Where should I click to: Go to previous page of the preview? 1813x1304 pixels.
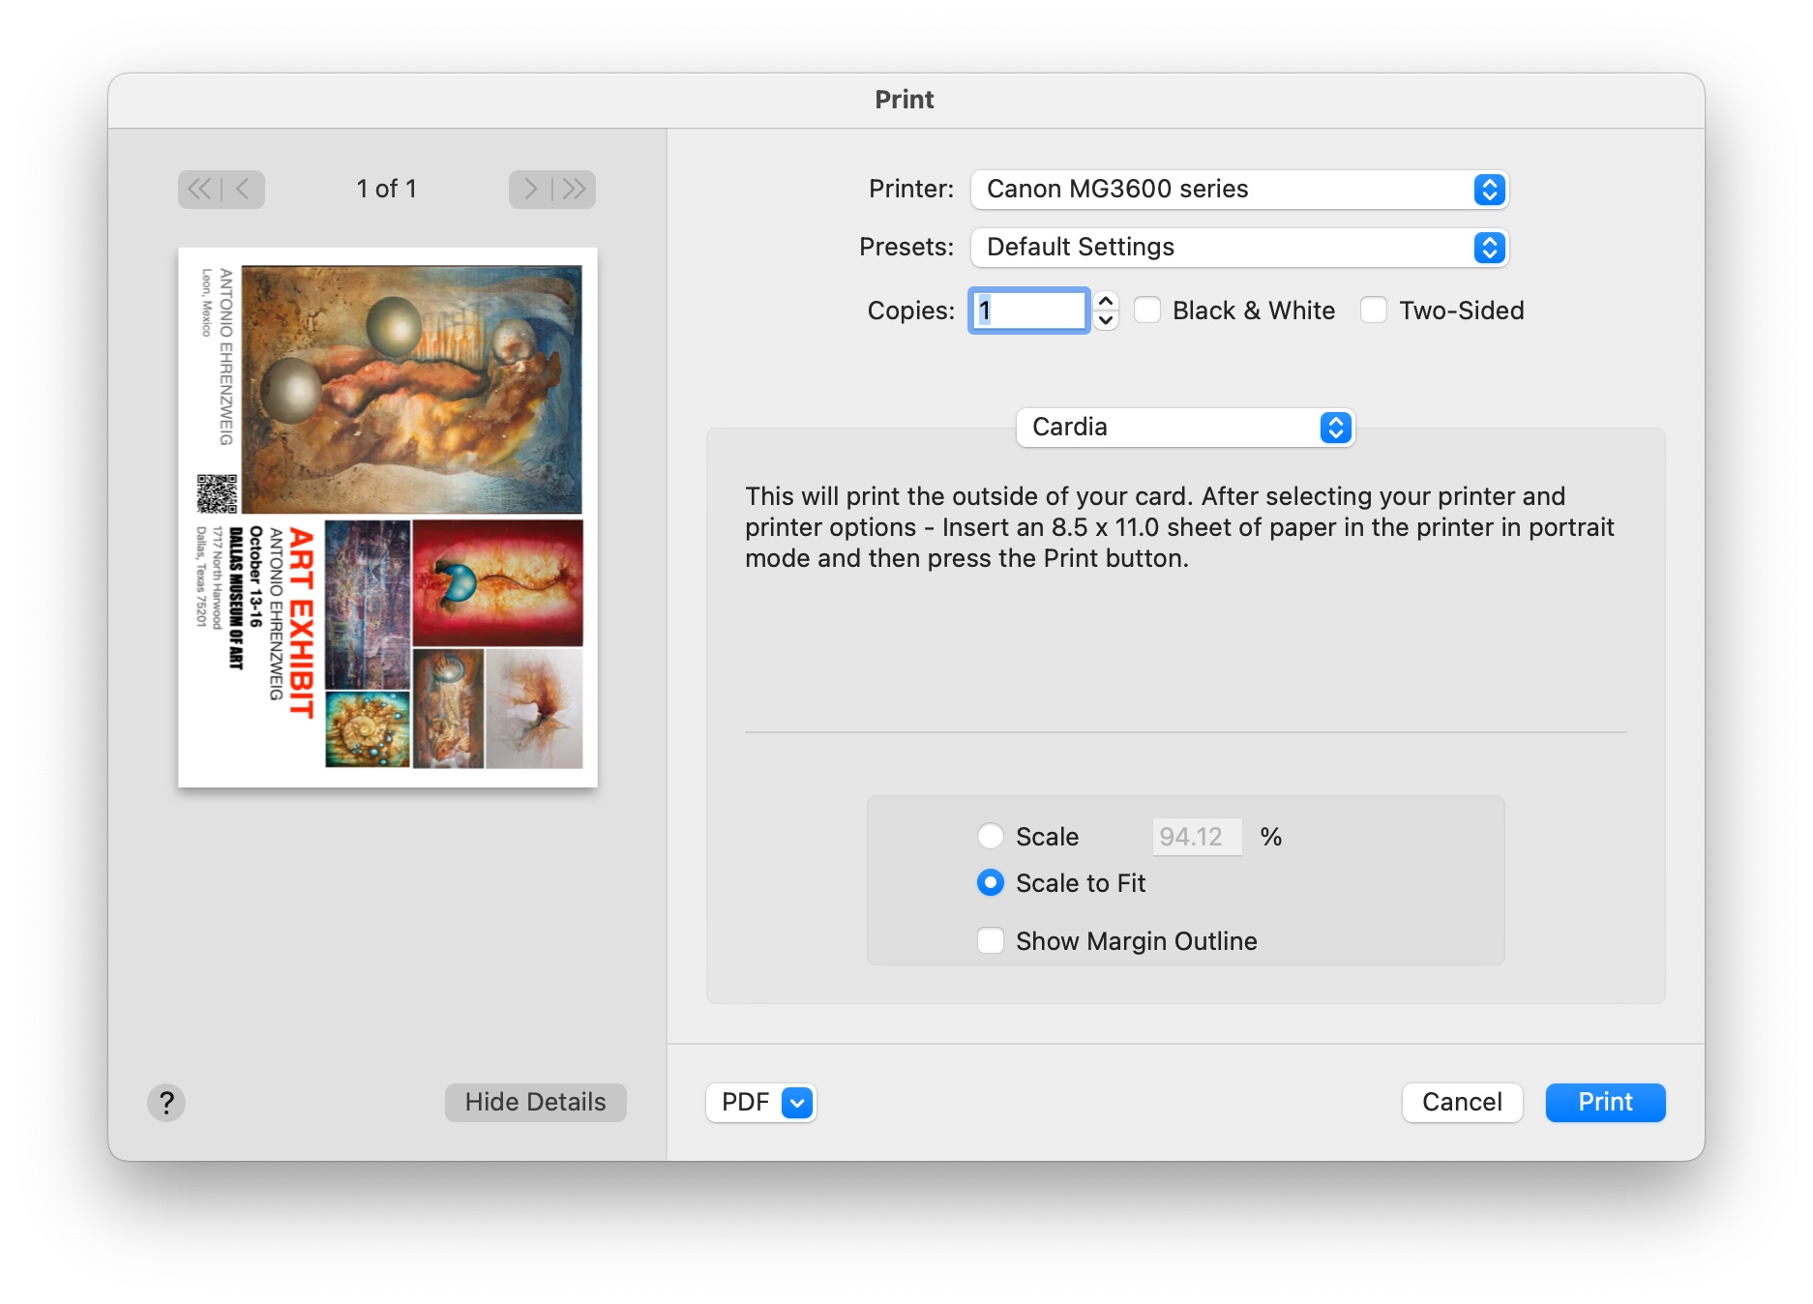point(243,189)
